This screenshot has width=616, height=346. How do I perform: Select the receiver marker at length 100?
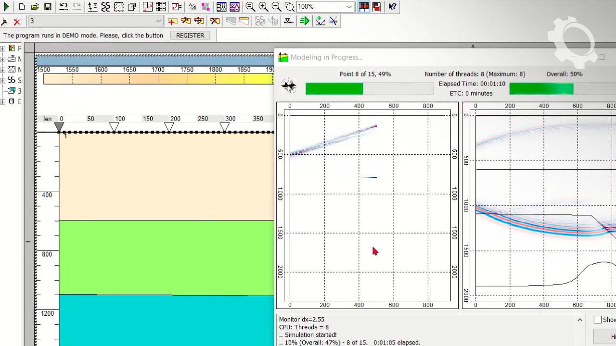pyautogui.click(x=114, y=127)
